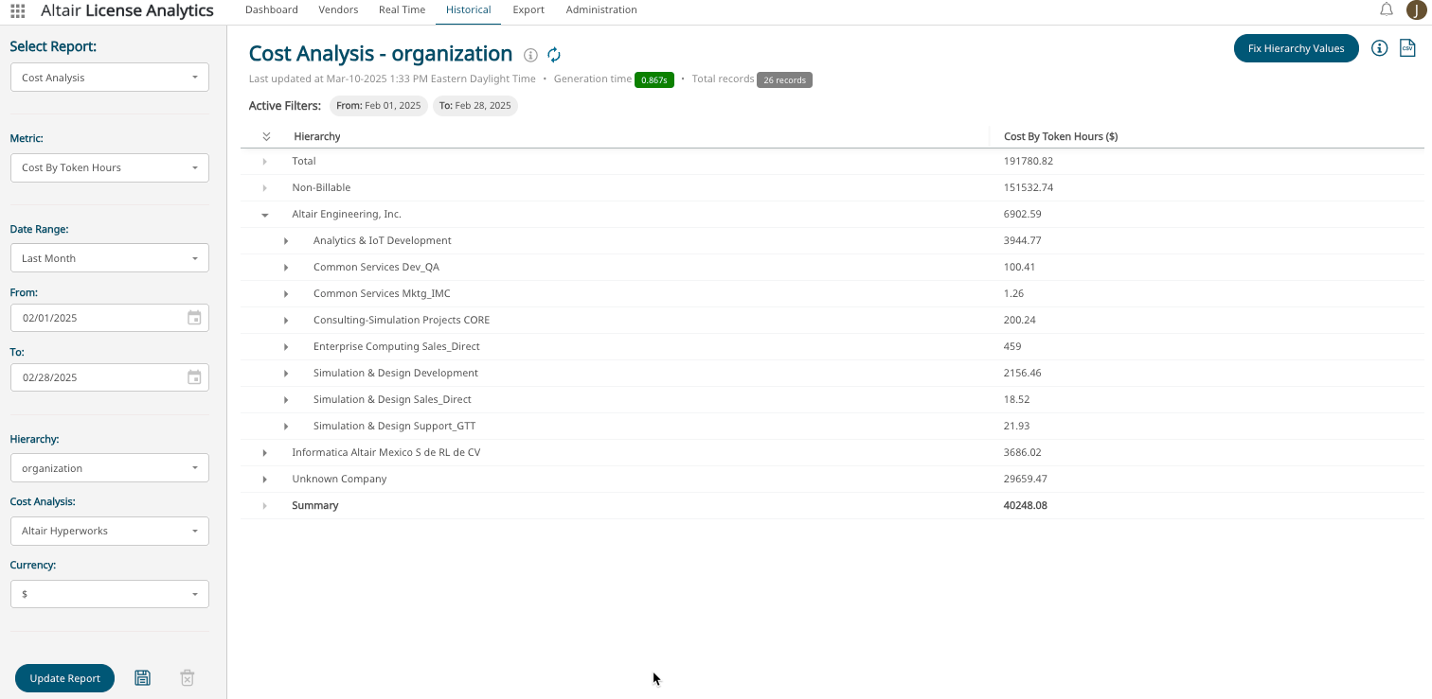The width and height of the screenshot is (1432, 699).
Task: Open the Select Report dropdown
Action: tap(110, 78)
